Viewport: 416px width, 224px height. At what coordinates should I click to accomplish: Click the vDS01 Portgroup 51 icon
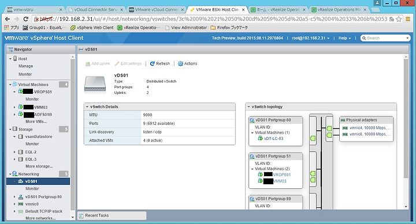252,156
